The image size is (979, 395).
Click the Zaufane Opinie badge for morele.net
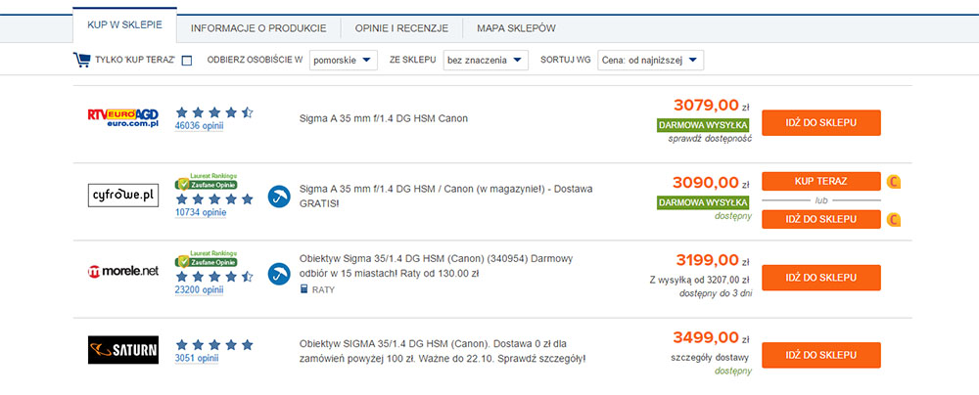(207, 259)
